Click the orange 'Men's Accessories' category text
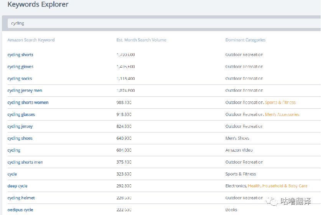Screen dimensions: 321x215 pyautogui.click(x=282, y=114)
